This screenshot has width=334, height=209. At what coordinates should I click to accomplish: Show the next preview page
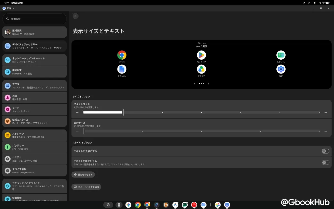208,83
